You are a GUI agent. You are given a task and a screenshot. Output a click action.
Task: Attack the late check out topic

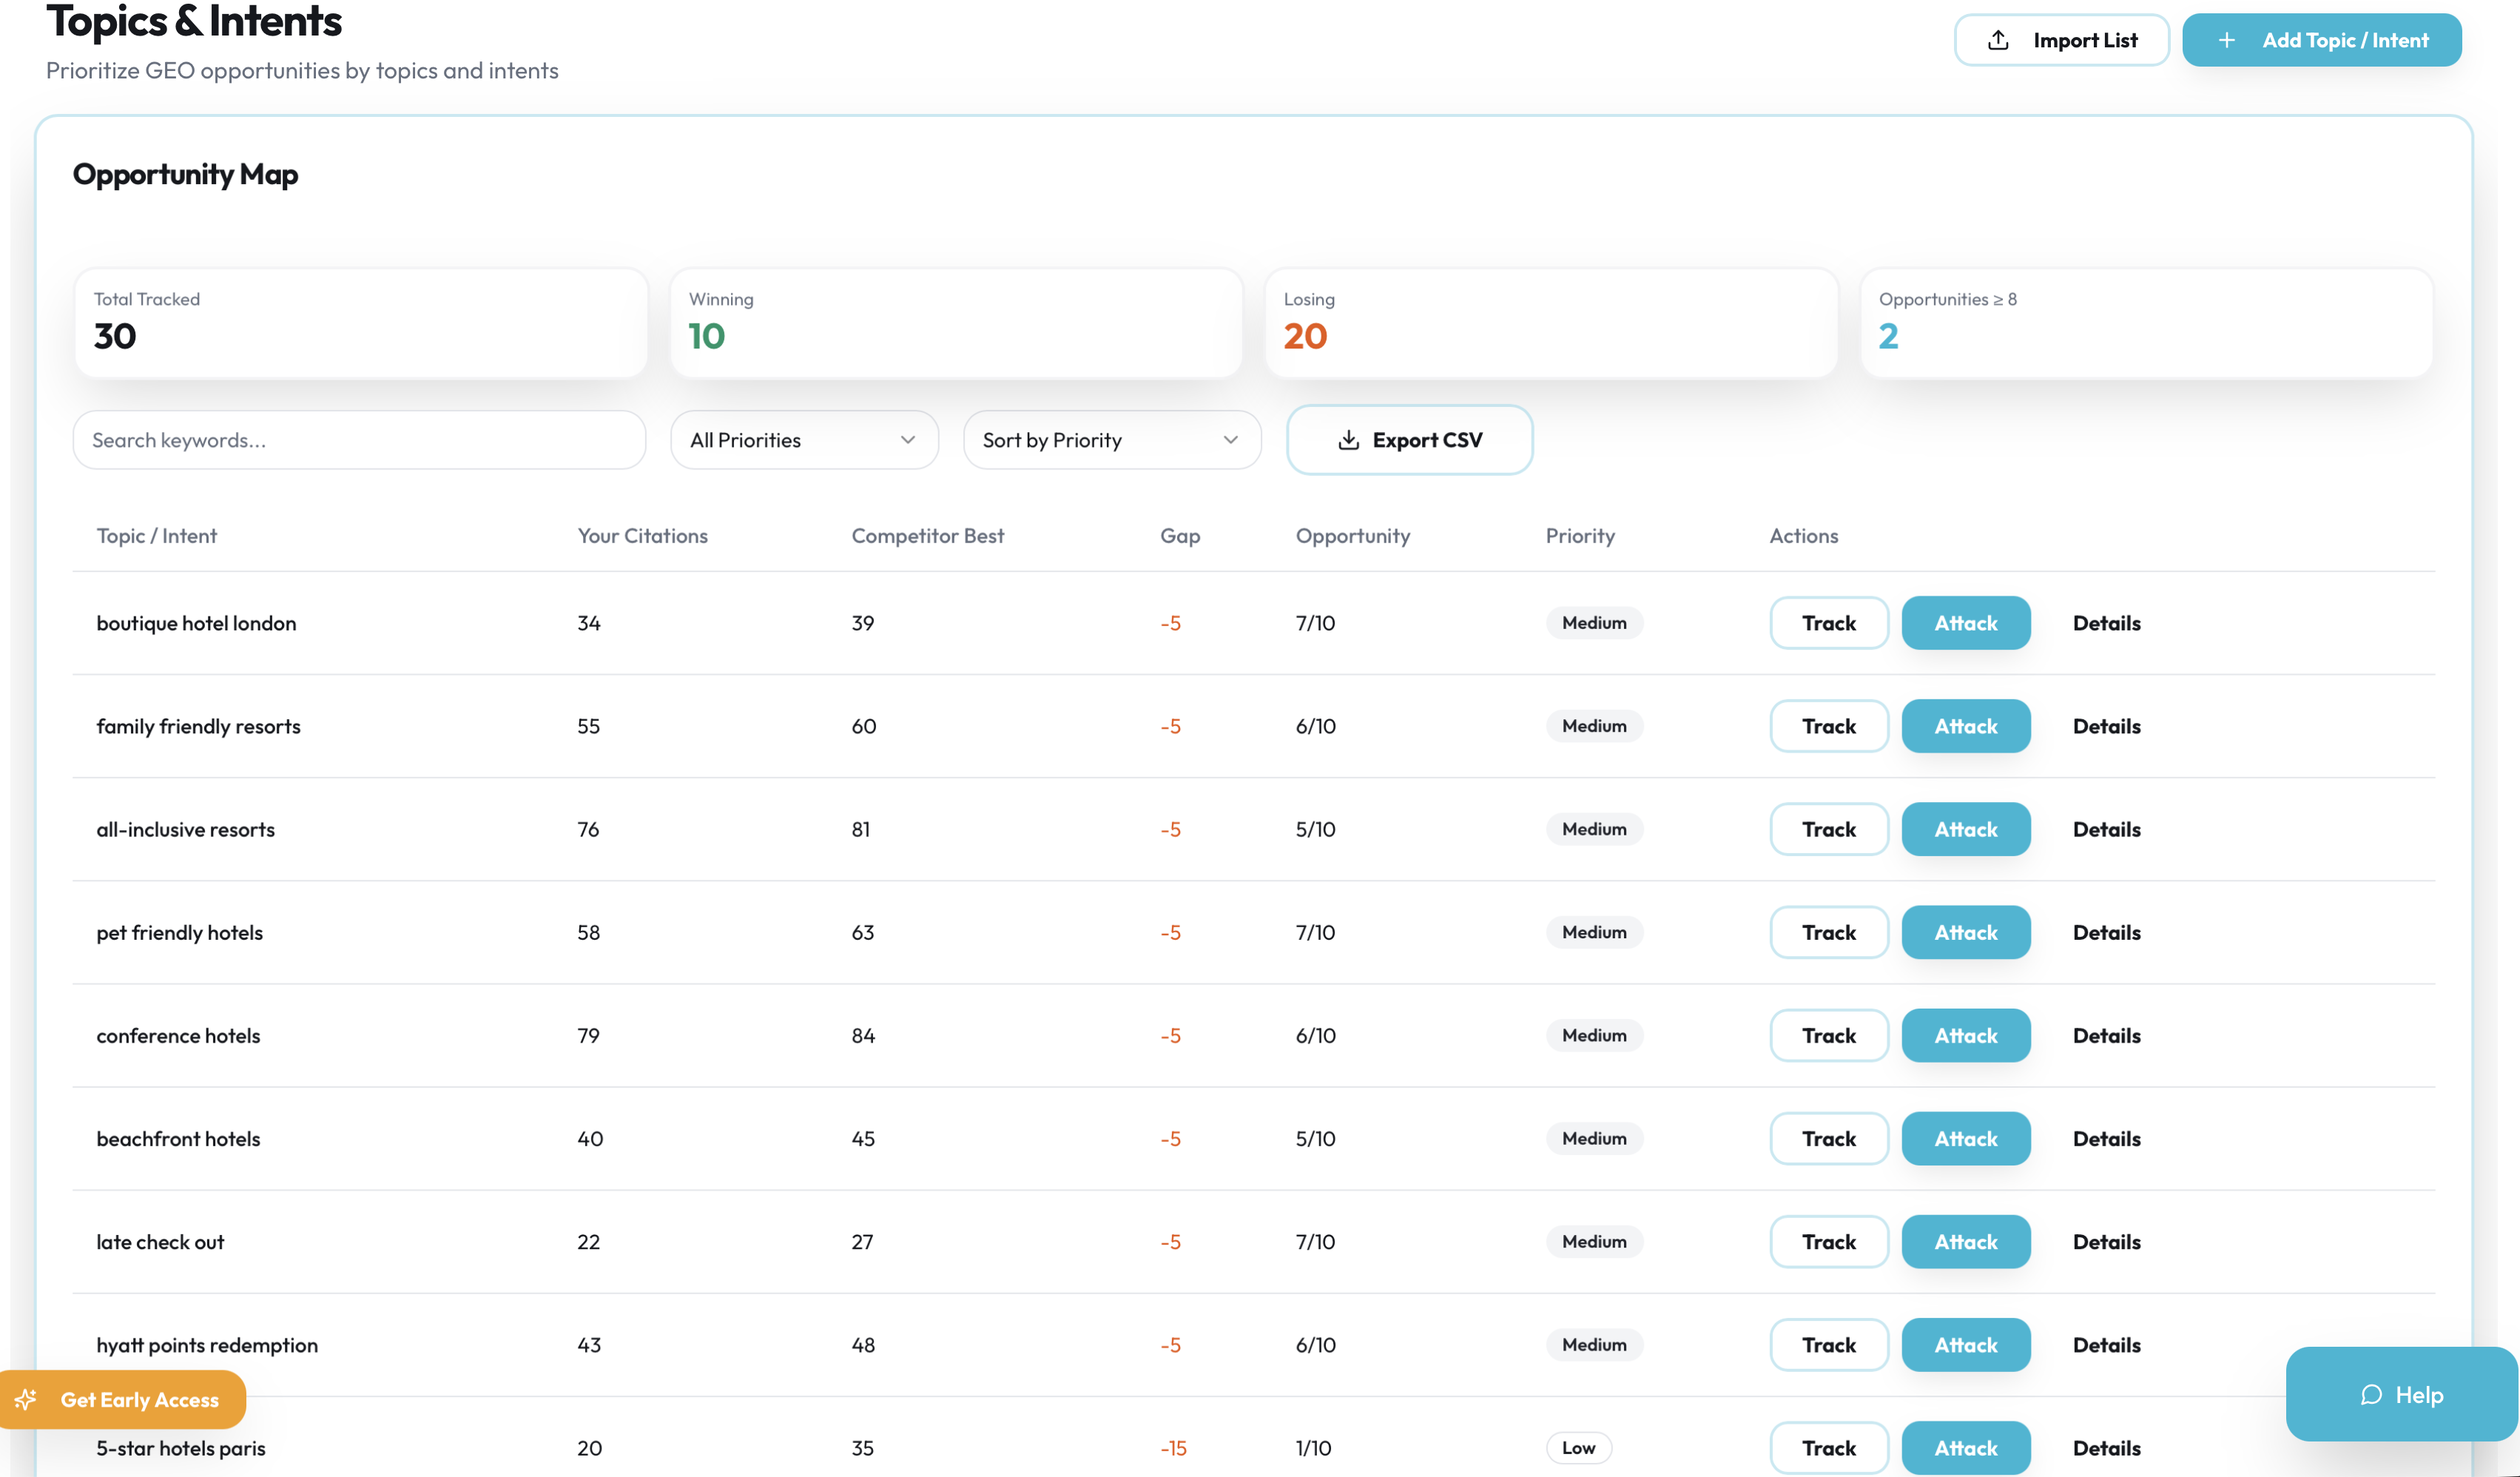click(1965, 1241)
